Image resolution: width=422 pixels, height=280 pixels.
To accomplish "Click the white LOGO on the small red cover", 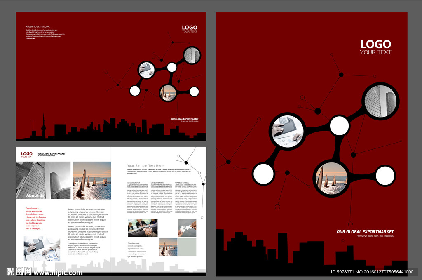I will click(x=190, y=28).
